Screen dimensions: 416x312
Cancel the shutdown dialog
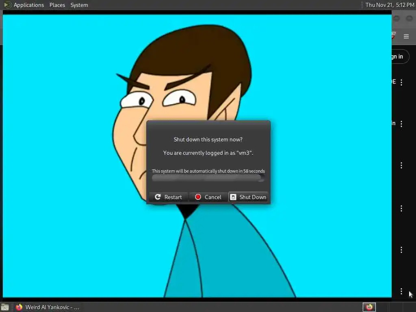208,197
